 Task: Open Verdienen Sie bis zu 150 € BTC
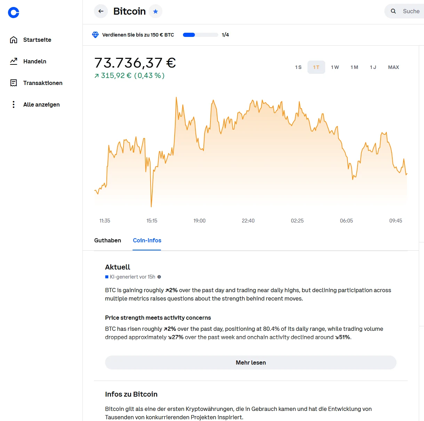coord(138,35)
